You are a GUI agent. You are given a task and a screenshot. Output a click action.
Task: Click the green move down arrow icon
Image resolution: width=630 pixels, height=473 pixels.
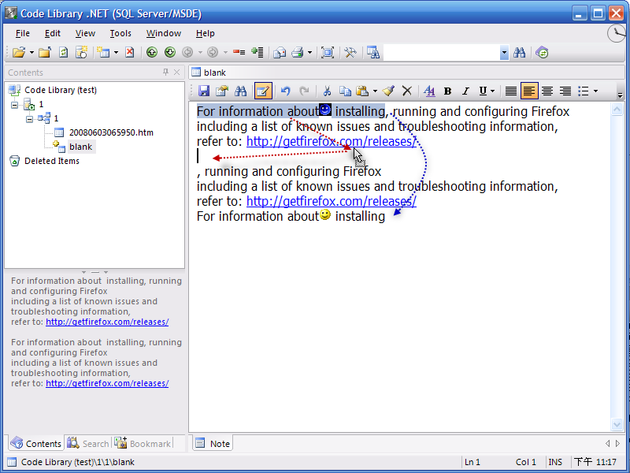[x=170, y=52]
